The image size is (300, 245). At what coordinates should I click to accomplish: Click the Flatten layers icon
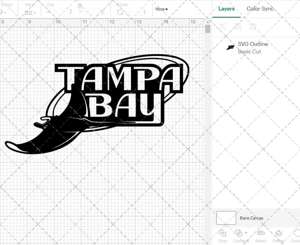tap(279, 233)
